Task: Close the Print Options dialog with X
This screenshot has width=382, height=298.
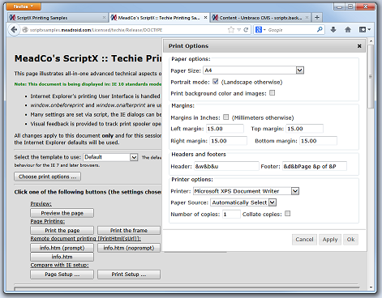Action: [359, 46]
